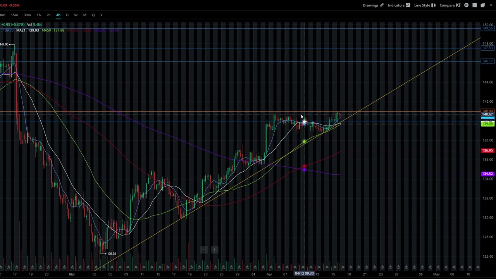Click the multi-chart layout overlapping squares icon
The image size is (496, 279).
pyautogui.click(x=483, y=5)
